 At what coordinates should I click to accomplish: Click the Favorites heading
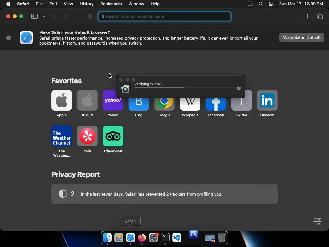click(67, 81)
